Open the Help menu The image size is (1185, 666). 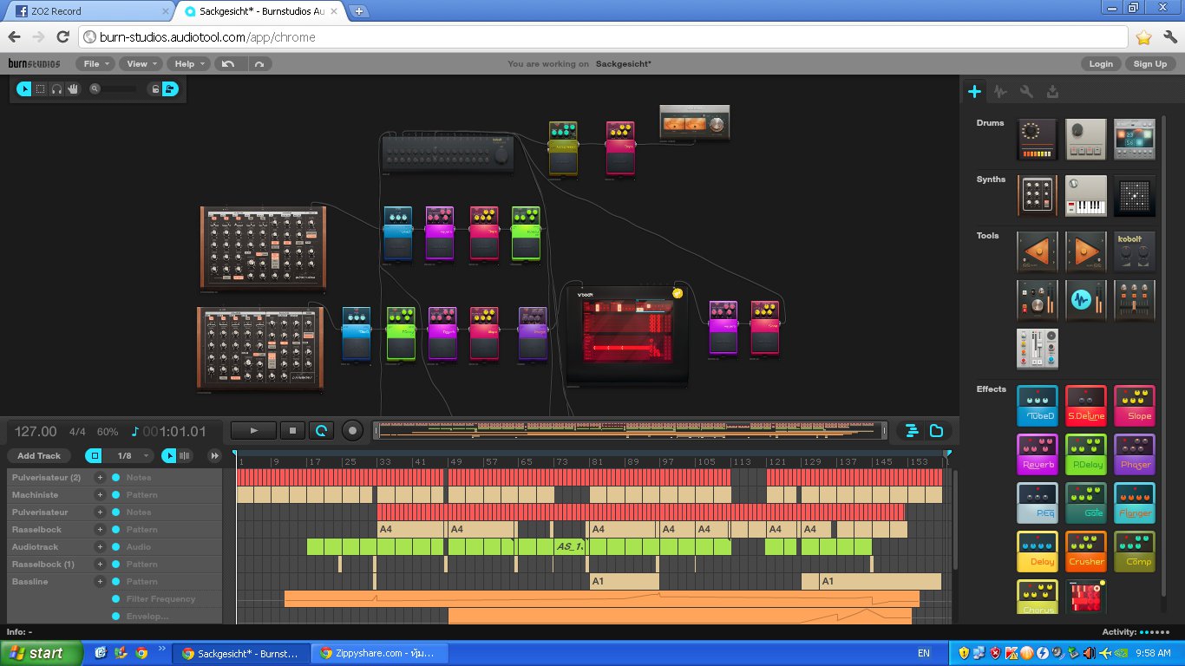pyautogui.click(x=188, y=63)
